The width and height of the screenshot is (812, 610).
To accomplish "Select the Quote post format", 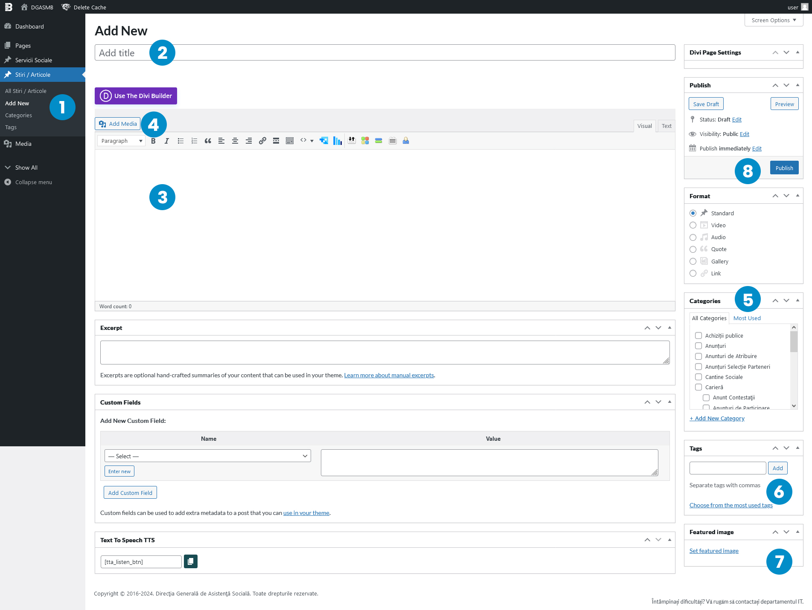I will click(x=693, y=249).
